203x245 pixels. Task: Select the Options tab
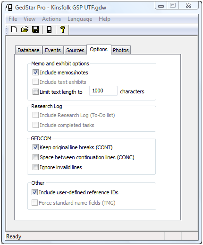coord(99,49)
